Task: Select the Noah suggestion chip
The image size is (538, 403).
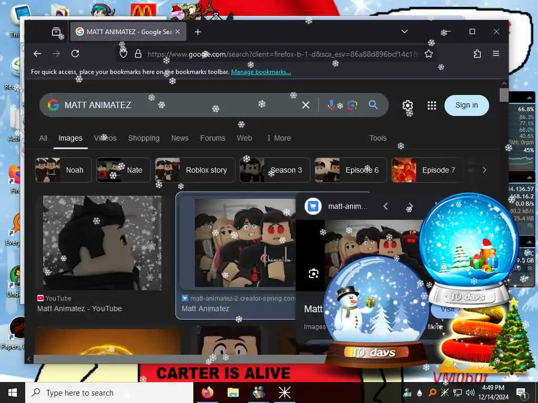Action: [63, 170]
